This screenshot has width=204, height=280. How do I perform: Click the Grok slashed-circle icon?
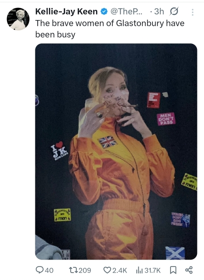tap(174, 12)
